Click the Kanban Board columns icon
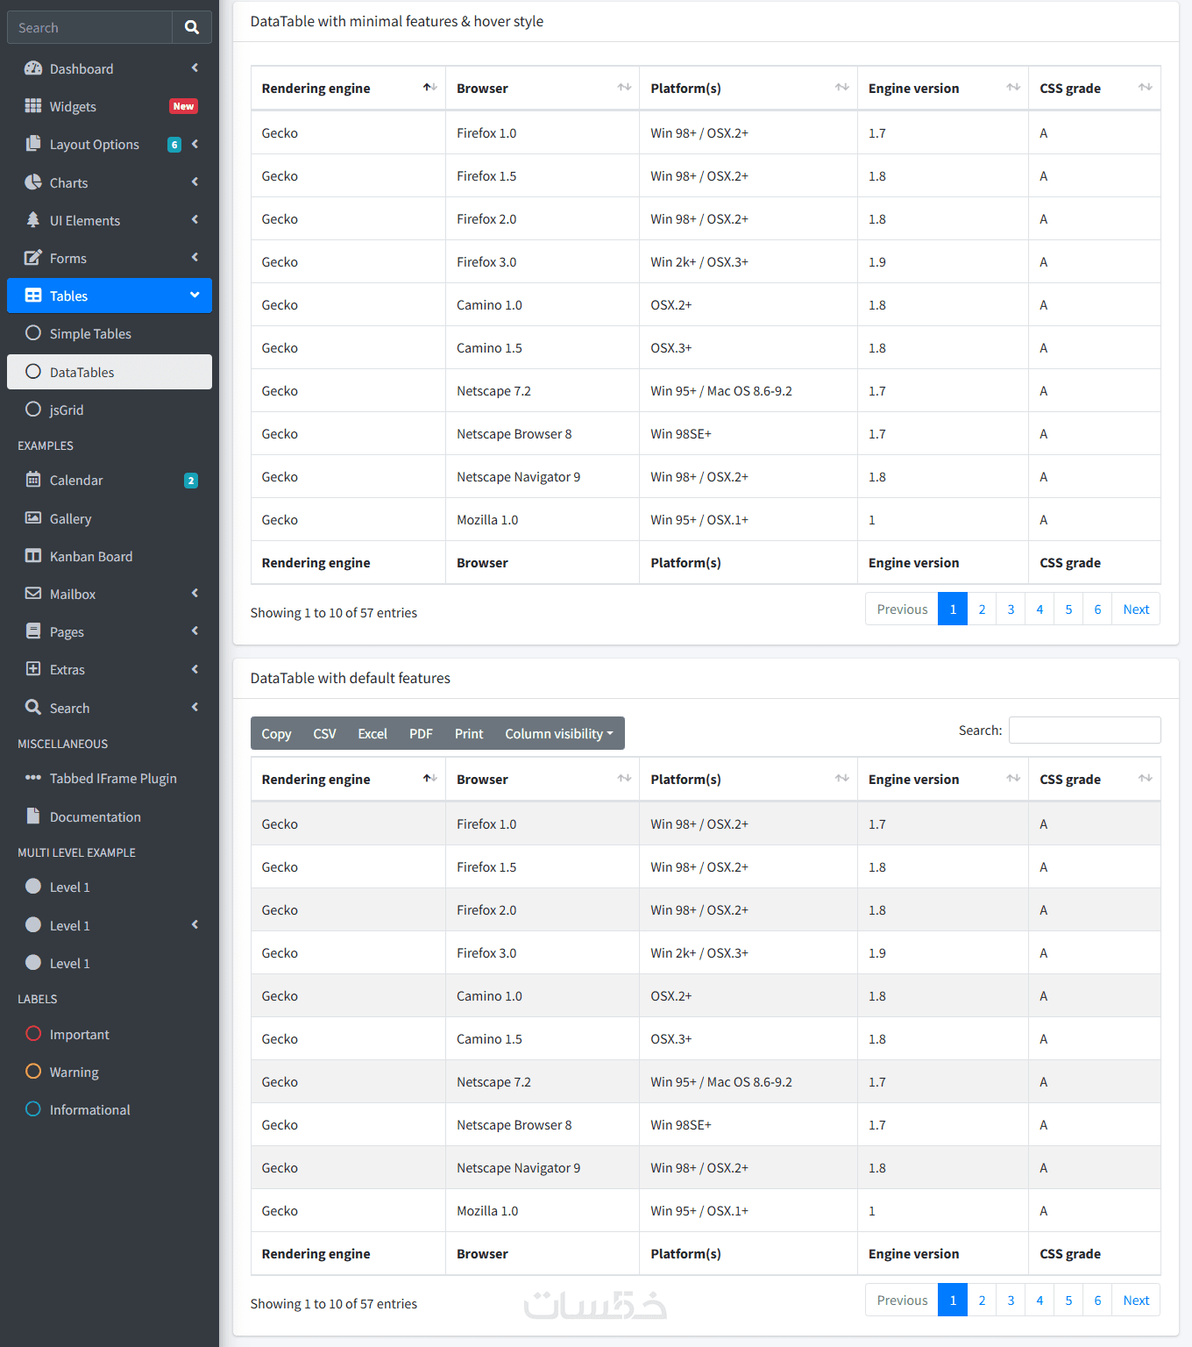 click(33, 556)
